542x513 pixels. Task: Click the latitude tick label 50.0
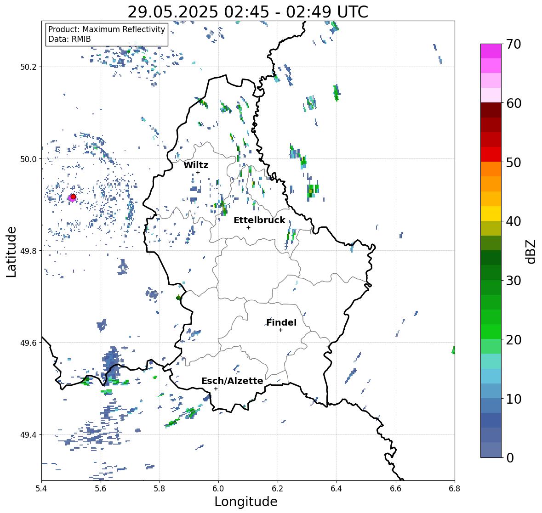29,159
